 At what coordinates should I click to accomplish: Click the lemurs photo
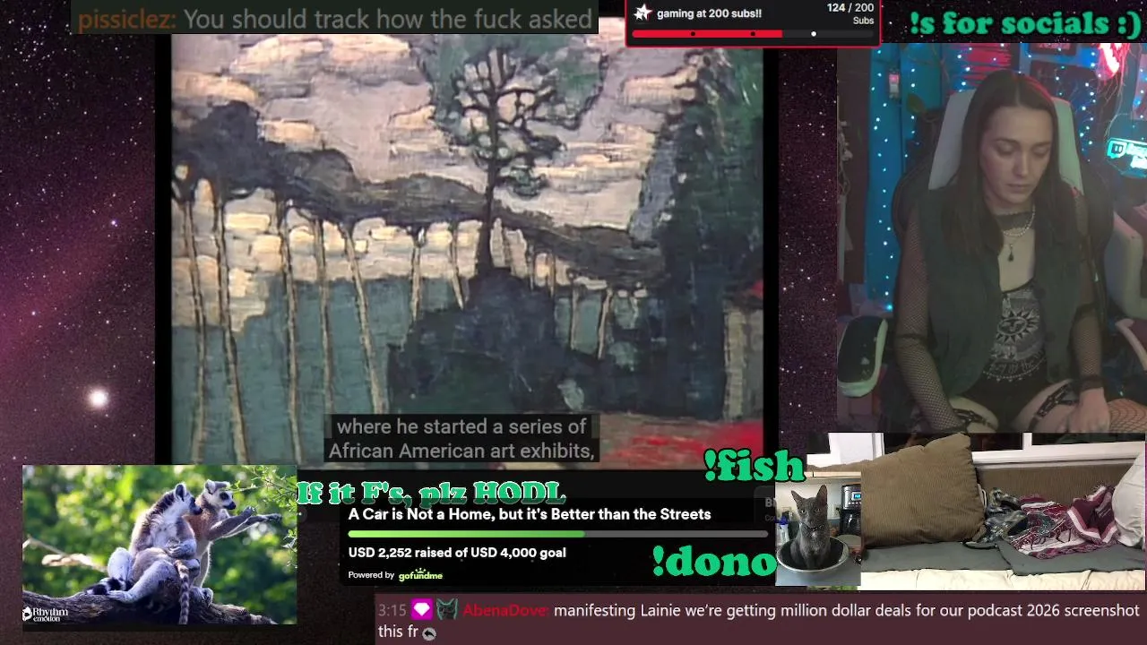pos(160,545)
